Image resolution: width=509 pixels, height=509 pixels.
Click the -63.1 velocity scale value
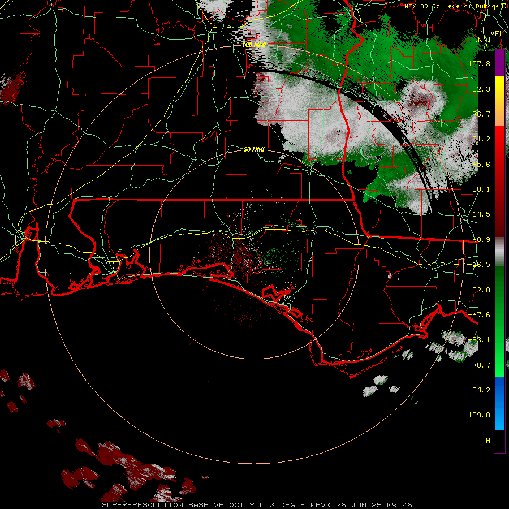pos(479,339)
